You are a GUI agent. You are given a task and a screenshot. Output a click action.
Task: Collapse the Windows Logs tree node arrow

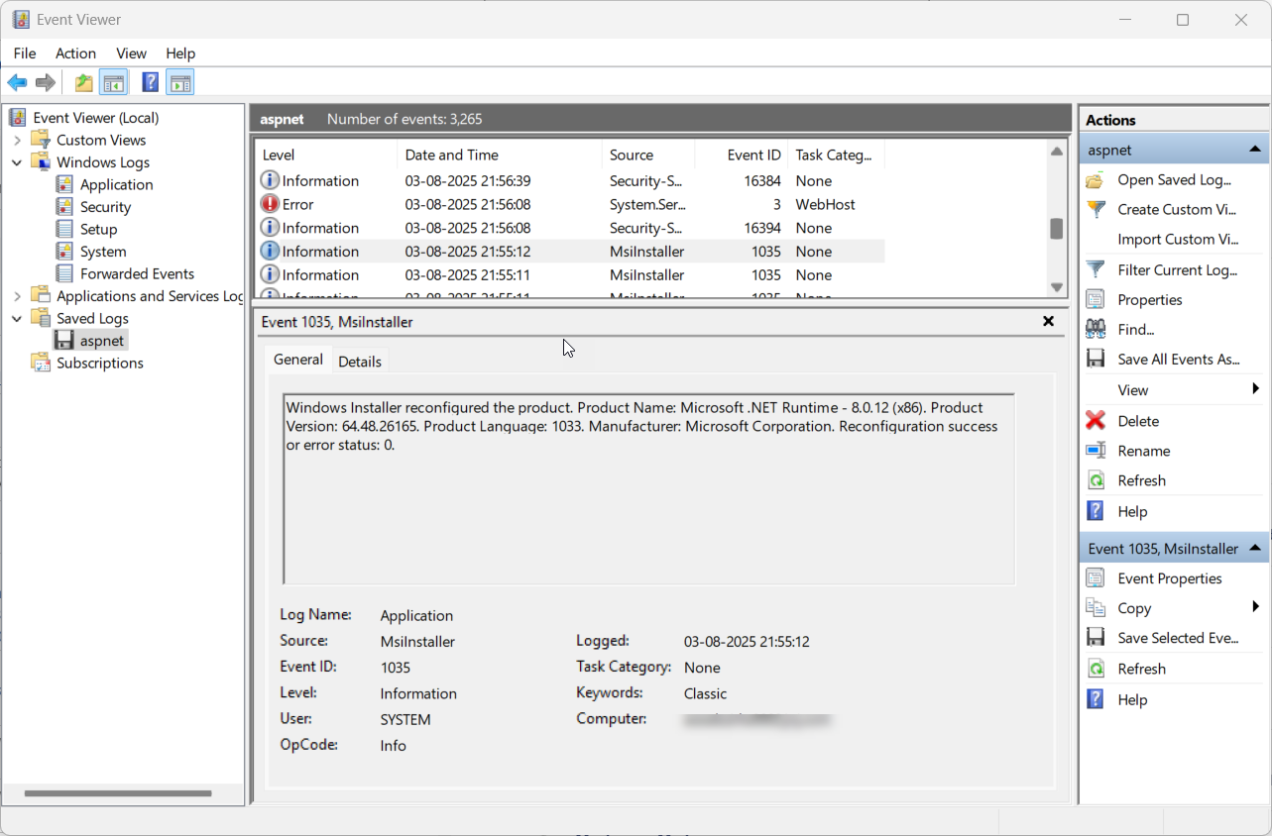click(x=17, y=162)
